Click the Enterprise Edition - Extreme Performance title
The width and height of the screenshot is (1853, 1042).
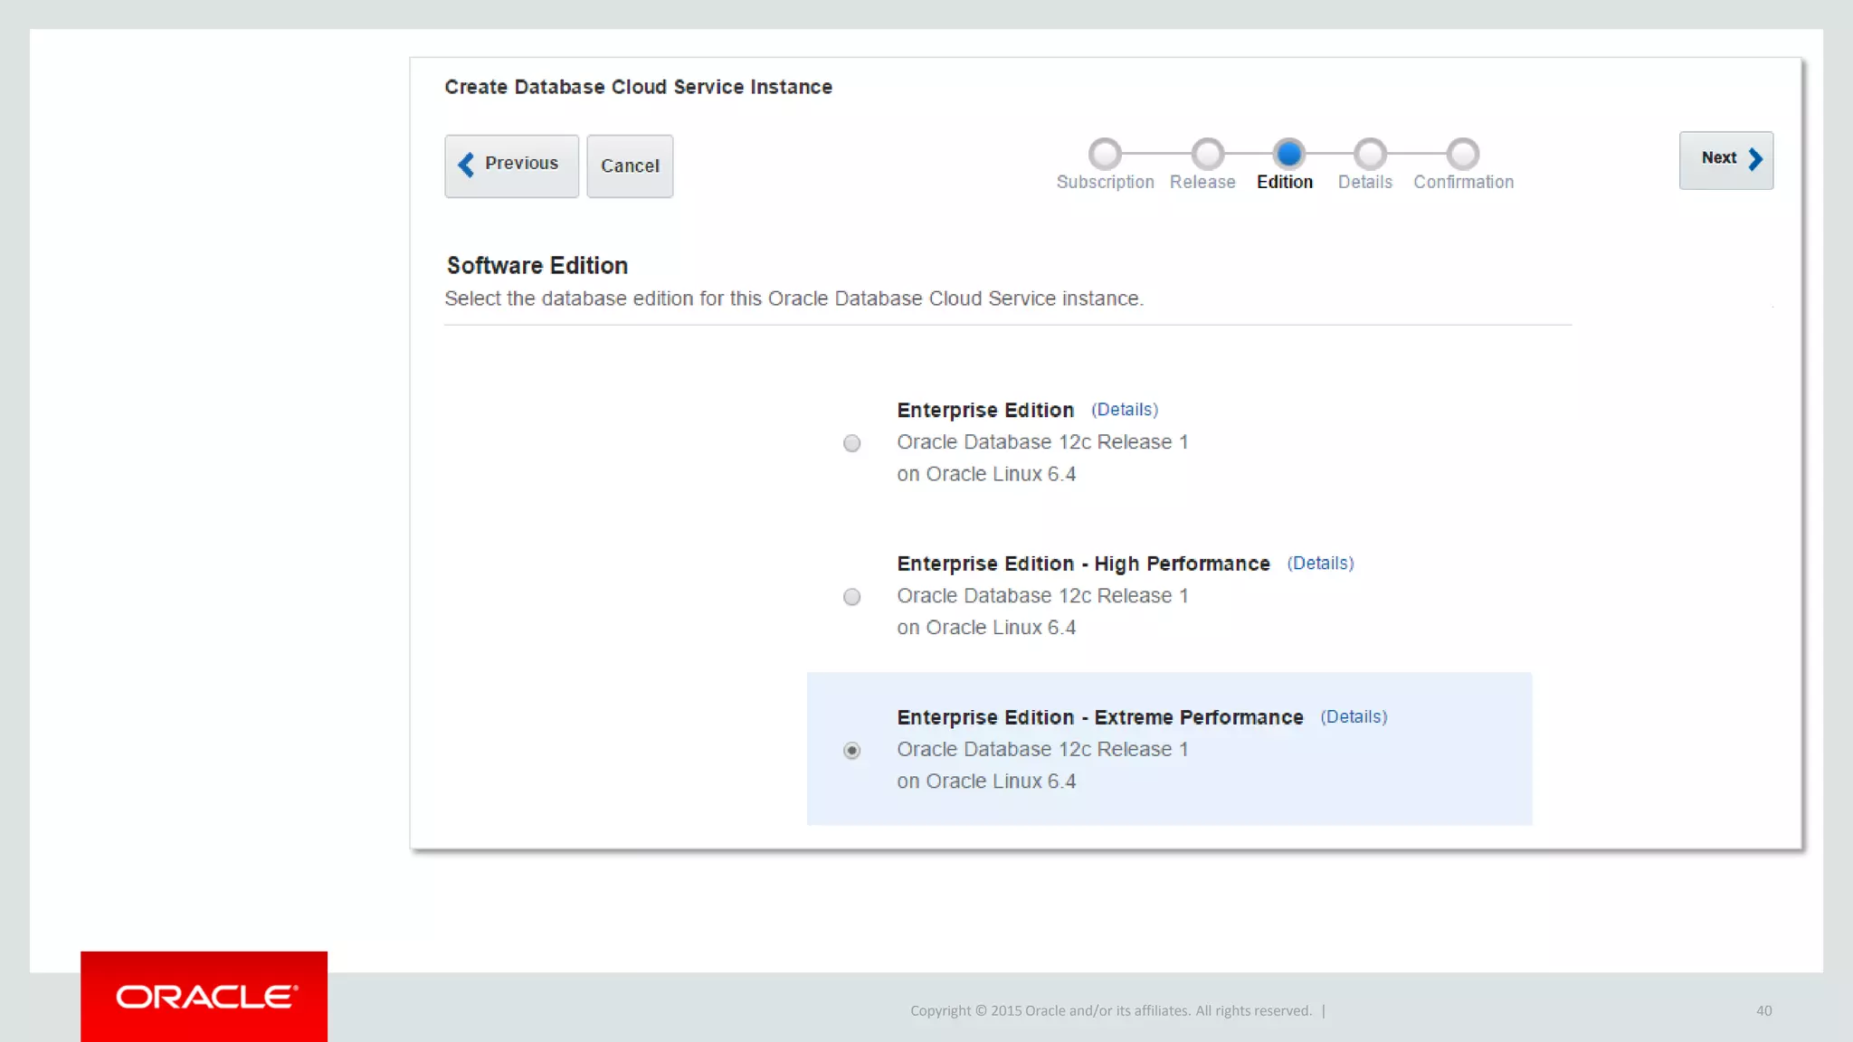[x=1099, y=717]
